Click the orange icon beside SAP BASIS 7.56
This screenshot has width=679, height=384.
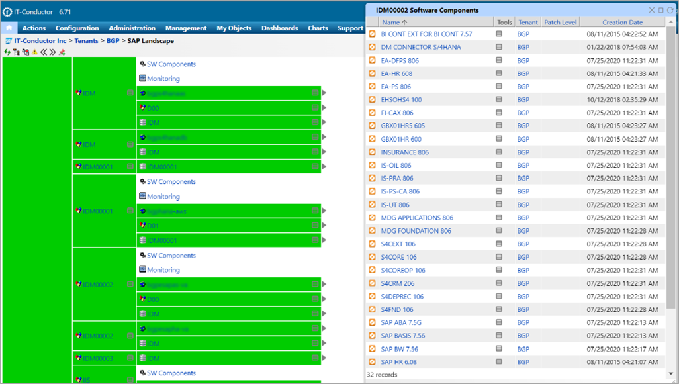click(372, 336)
